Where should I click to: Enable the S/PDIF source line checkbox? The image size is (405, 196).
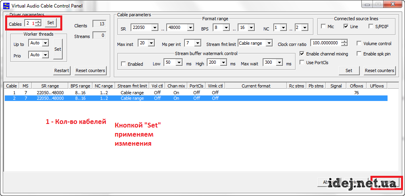pos(371,26)
